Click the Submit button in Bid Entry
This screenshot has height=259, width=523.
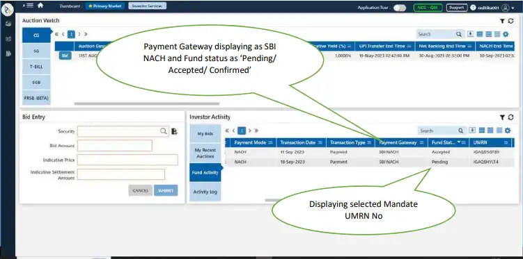coord(166,190)
